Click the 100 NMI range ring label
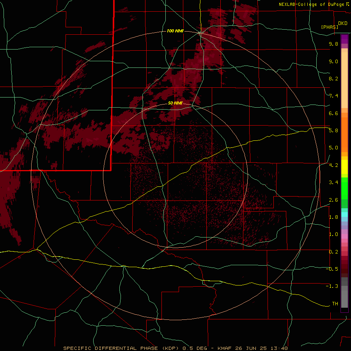 175,31
